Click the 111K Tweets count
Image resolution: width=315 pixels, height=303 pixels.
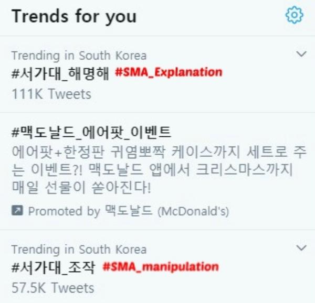tap(51, 94)
